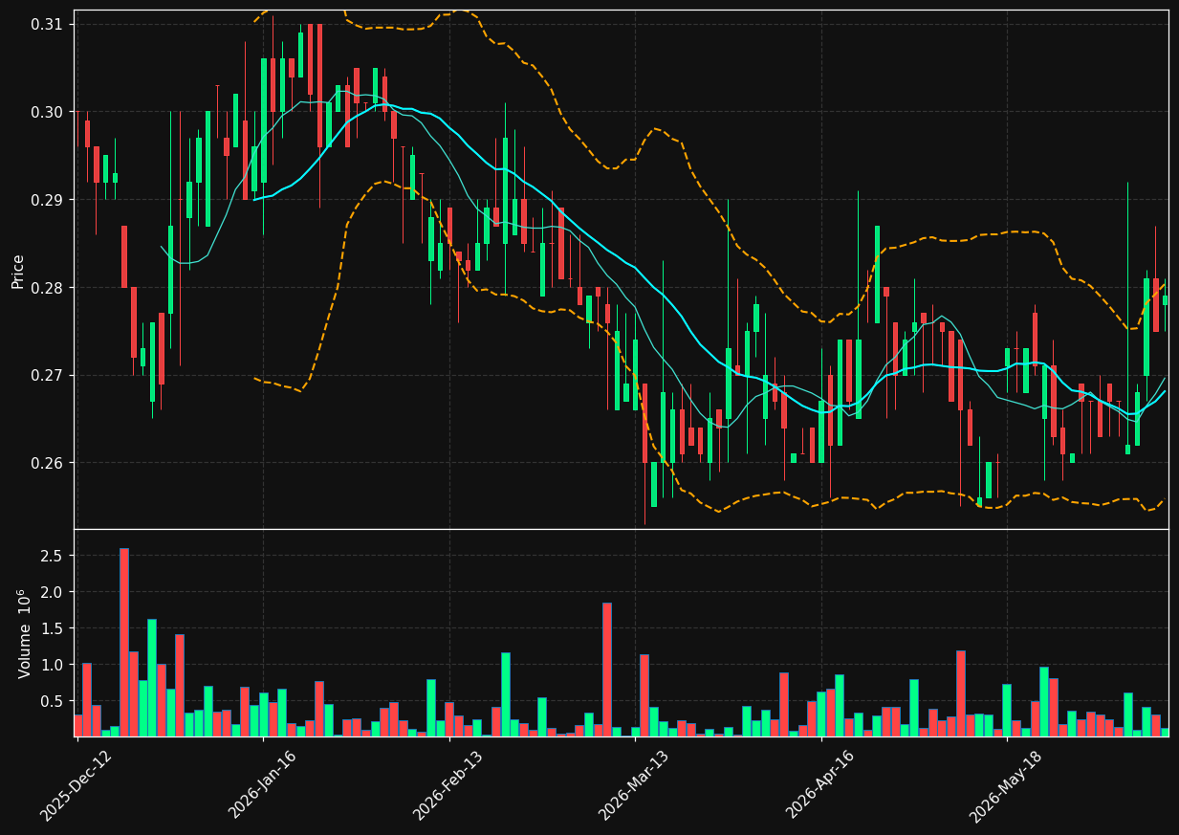Click the Volume 10⁶ axis title
This screenshot has height=835, width=1179.
coord(23,633)
